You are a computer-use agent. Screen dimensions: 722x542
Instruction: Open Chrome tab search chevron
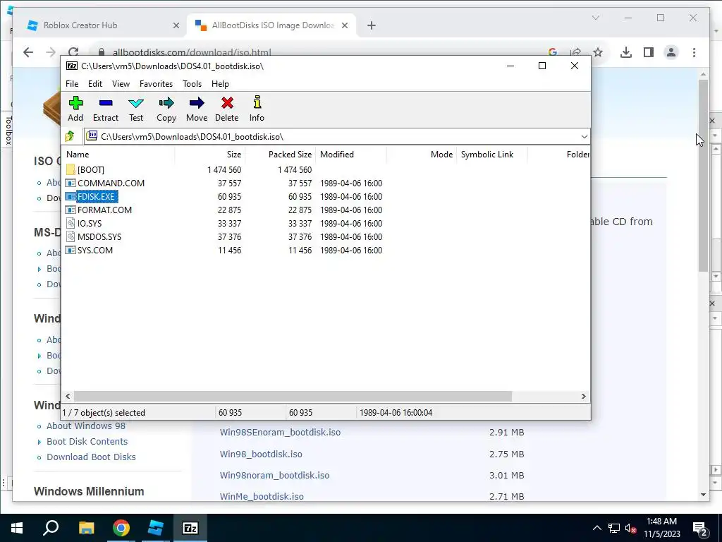(595, 18)
